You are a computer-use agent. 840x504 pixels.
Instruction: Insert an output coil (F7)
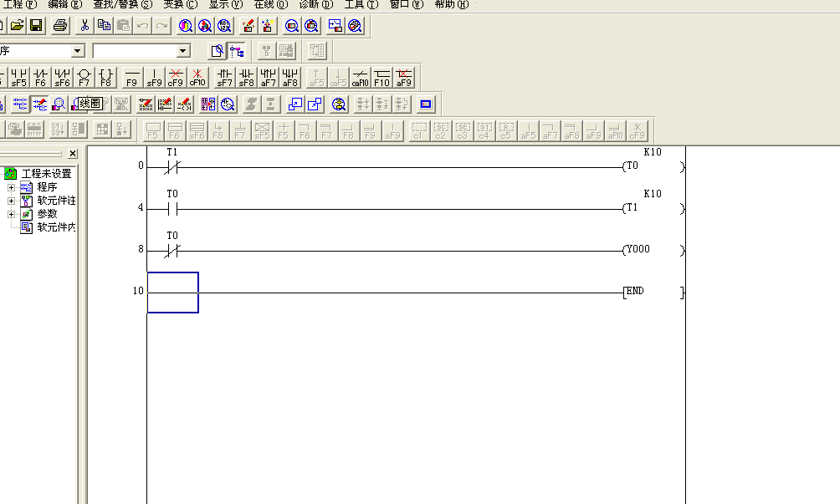pos(84,78)
